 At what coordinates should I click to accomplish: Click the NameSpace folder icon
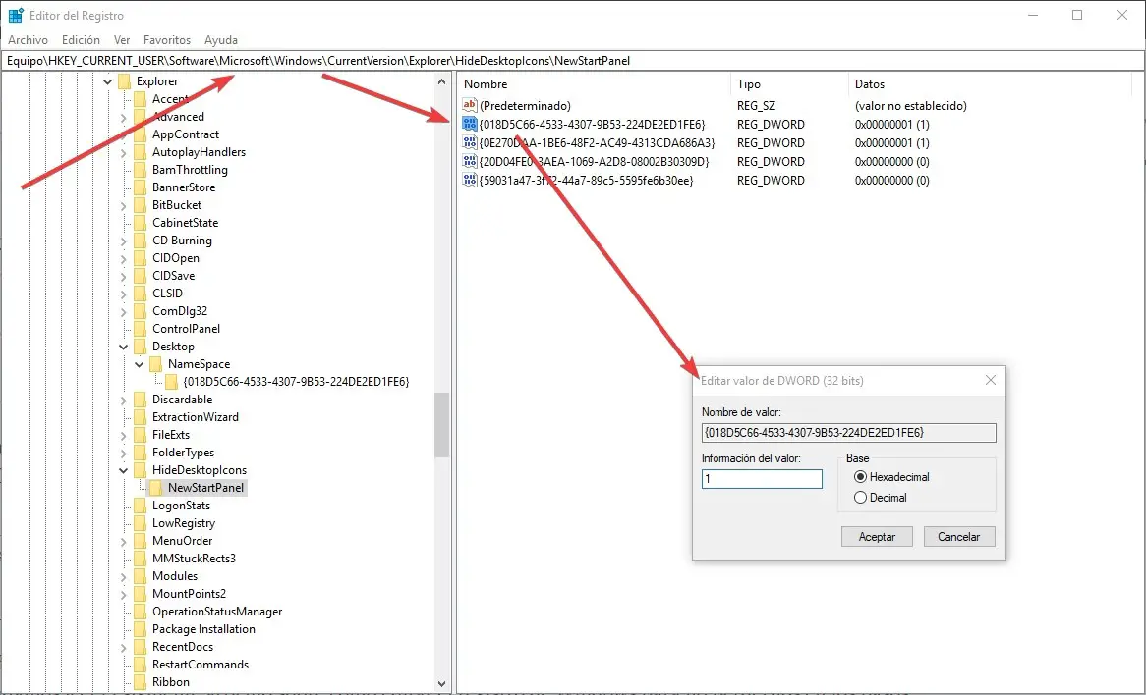pyautogui.click(x=155, y=363)
